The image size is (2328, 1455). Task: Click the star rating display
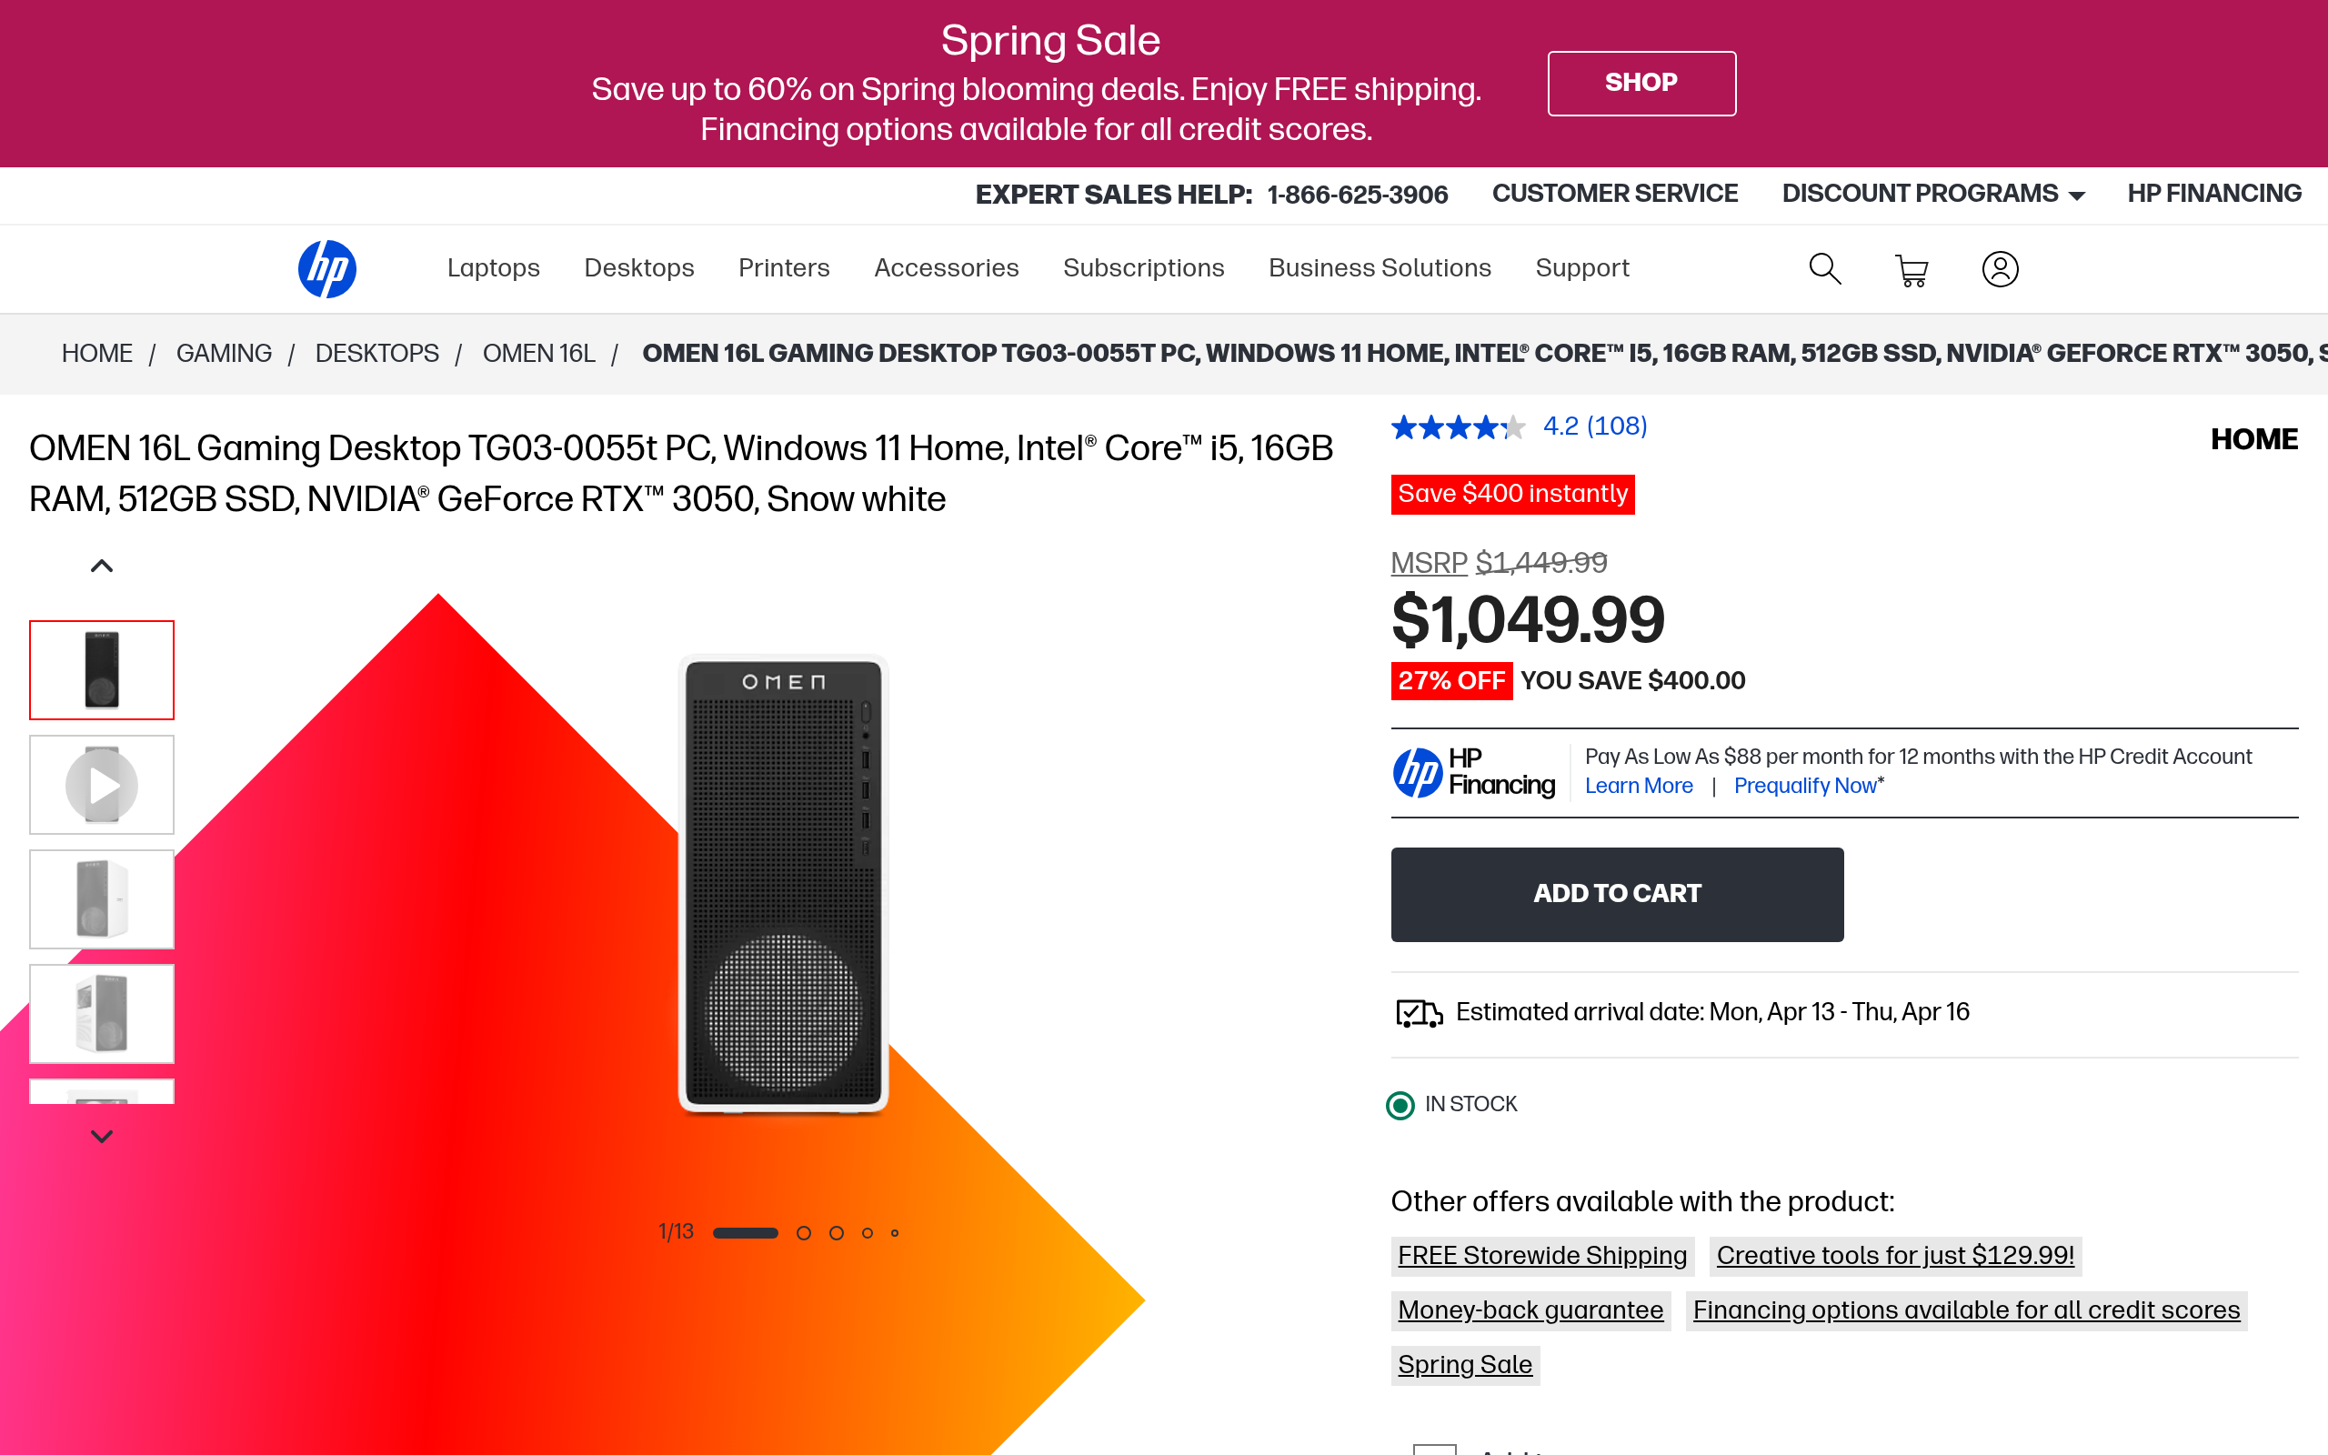(1458, 426)
